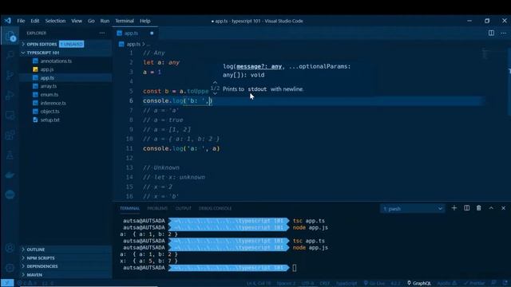Open the Accounts icon in activity bar
This screenshot has height=287, width=511.
[10, 248]
